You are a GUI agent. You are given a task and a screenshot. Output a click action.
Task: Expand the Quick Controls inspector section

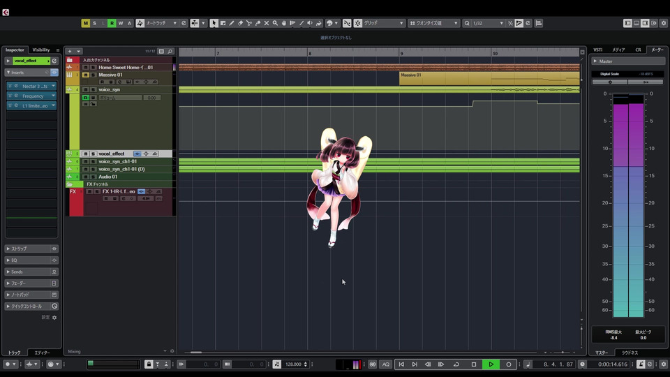point(31,306)
